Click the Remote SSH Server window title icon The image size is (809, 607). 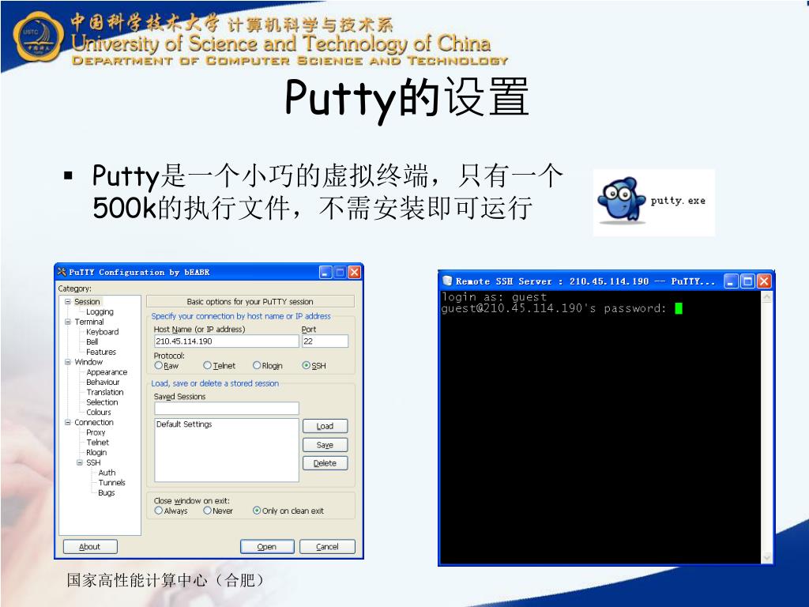coord(447,281)
